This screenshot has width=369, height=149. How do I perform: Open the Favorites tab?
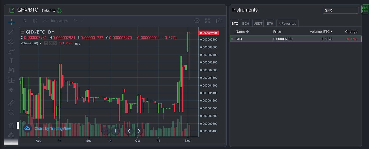pyautogui.click(x=287, y=23)
